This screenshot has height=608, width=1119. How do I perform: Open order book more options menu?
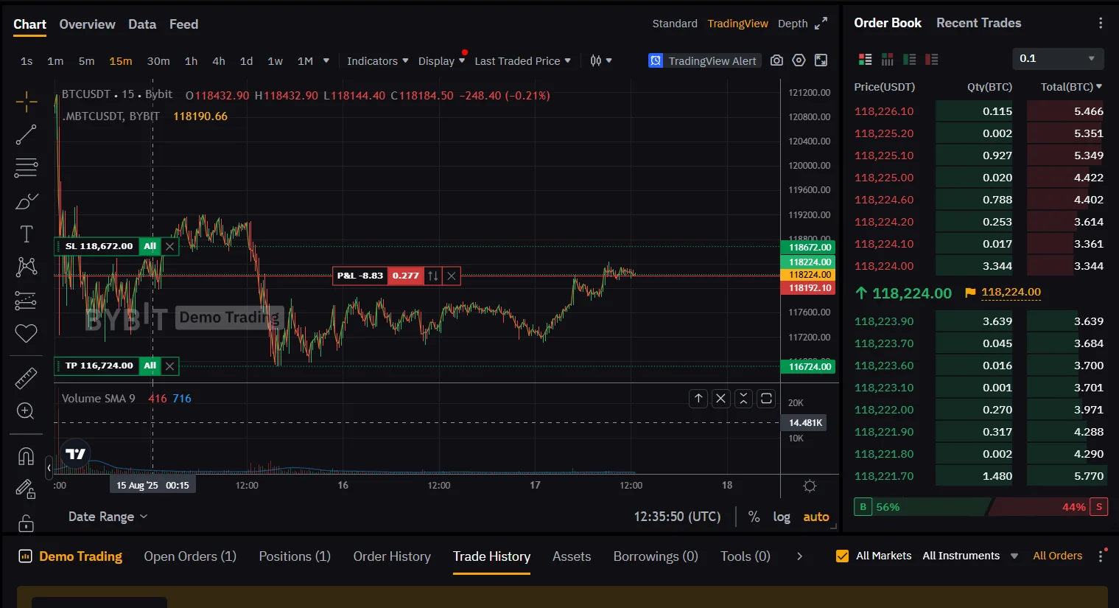pos(1101,24)
